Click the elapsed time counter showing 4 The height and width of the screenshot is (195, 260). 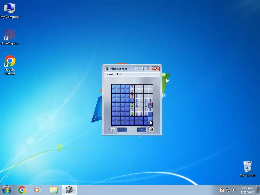122,129
